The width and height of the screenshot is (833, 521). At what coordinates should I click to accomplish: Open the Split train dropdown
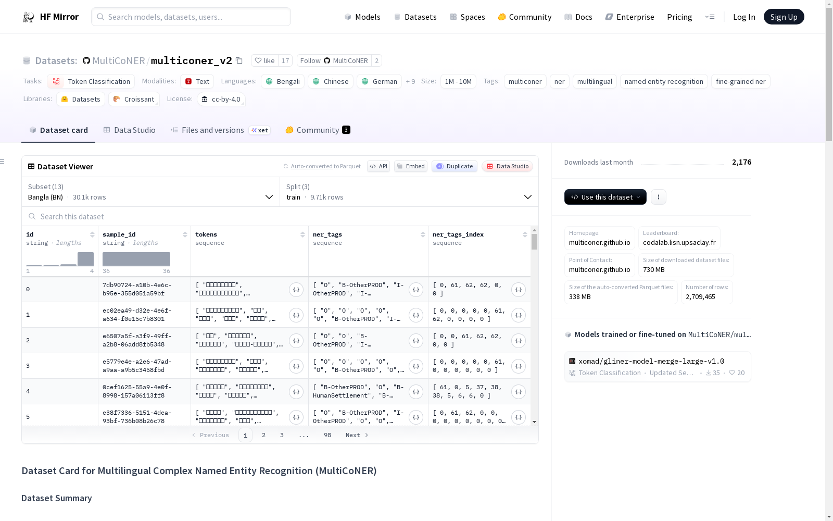tap(409, 192)
